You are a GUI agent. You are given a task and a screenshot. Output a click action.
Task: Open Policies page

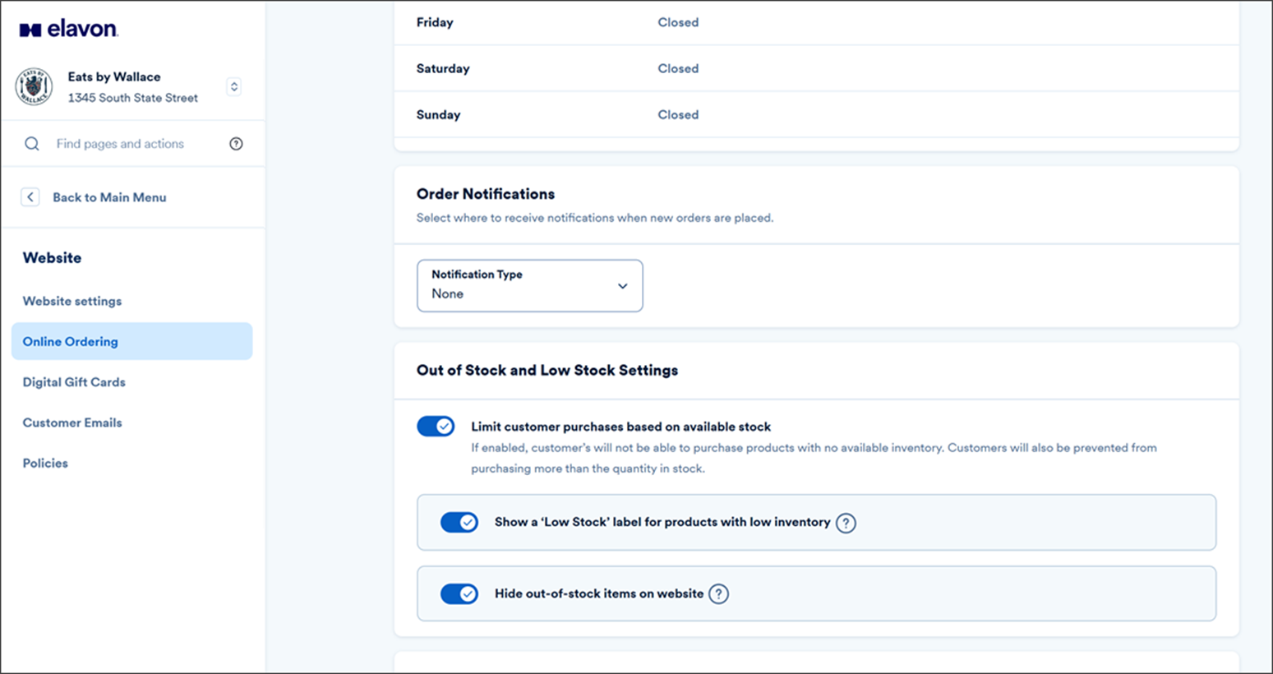(45, 463)
